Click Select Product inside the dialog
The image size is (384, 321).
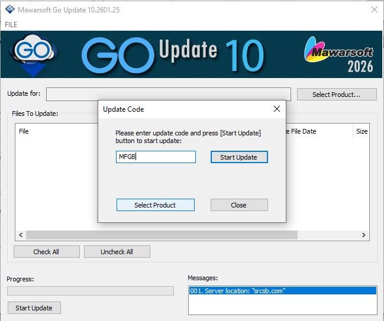coord(155,205)
